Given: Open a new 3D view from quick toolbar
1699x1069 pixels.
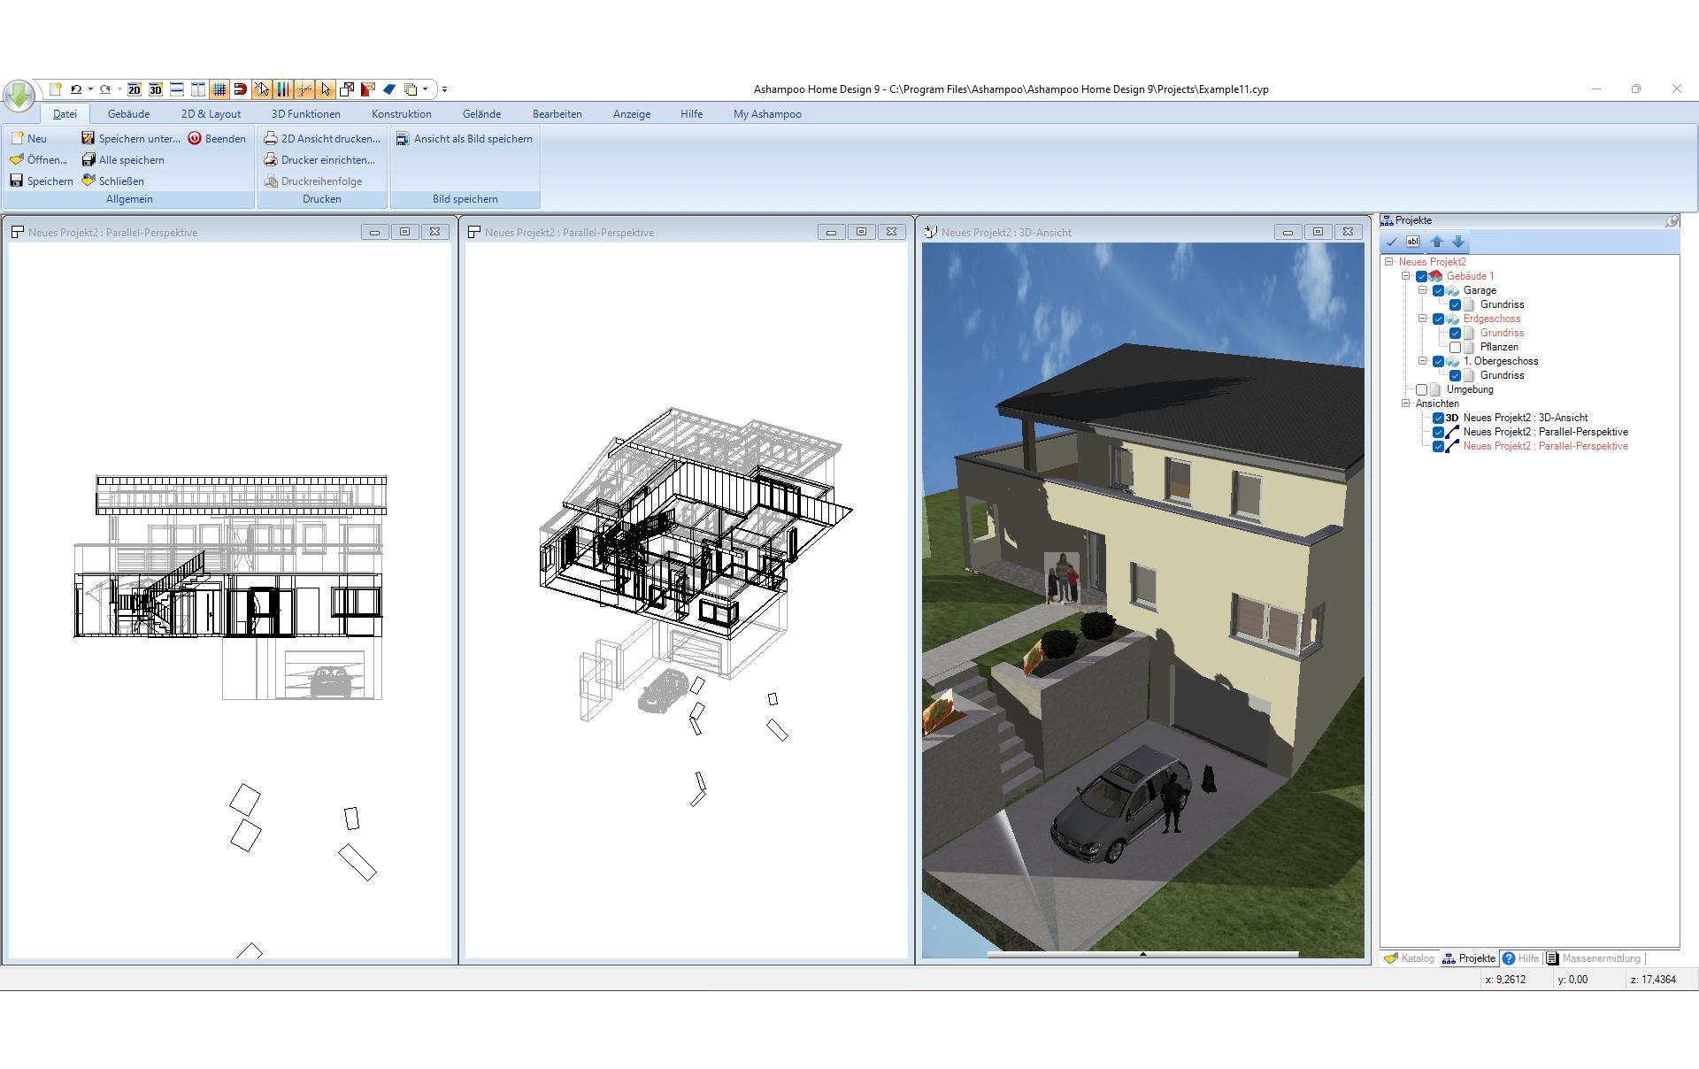Looking at the screenshot, I should 156,89.
